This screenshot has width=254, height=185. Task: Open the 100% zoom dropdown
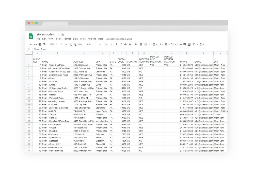coord(53,44)
